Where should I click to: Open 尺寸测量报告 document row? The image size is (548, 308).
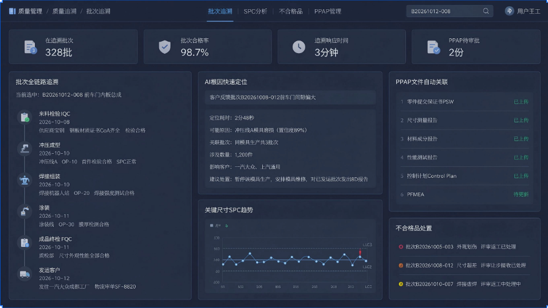pyautogui.click(x=464, y=121)
